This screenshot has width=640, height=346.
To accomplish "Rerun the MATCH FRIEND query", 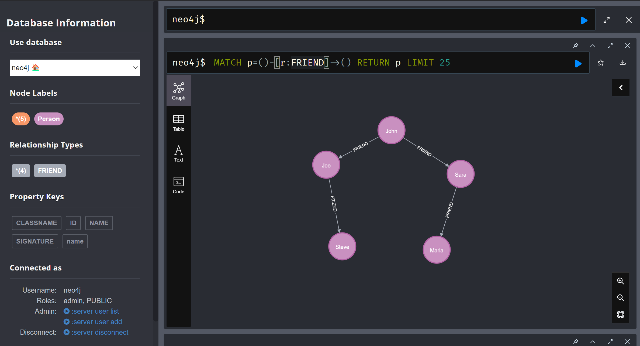I will pos(578,64).
